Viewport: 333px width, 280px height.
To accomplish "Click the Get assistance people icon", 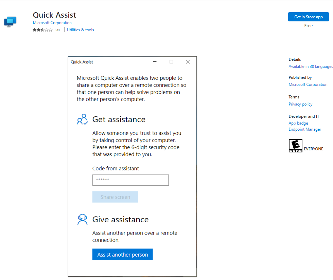I will (x=82, y=119).
